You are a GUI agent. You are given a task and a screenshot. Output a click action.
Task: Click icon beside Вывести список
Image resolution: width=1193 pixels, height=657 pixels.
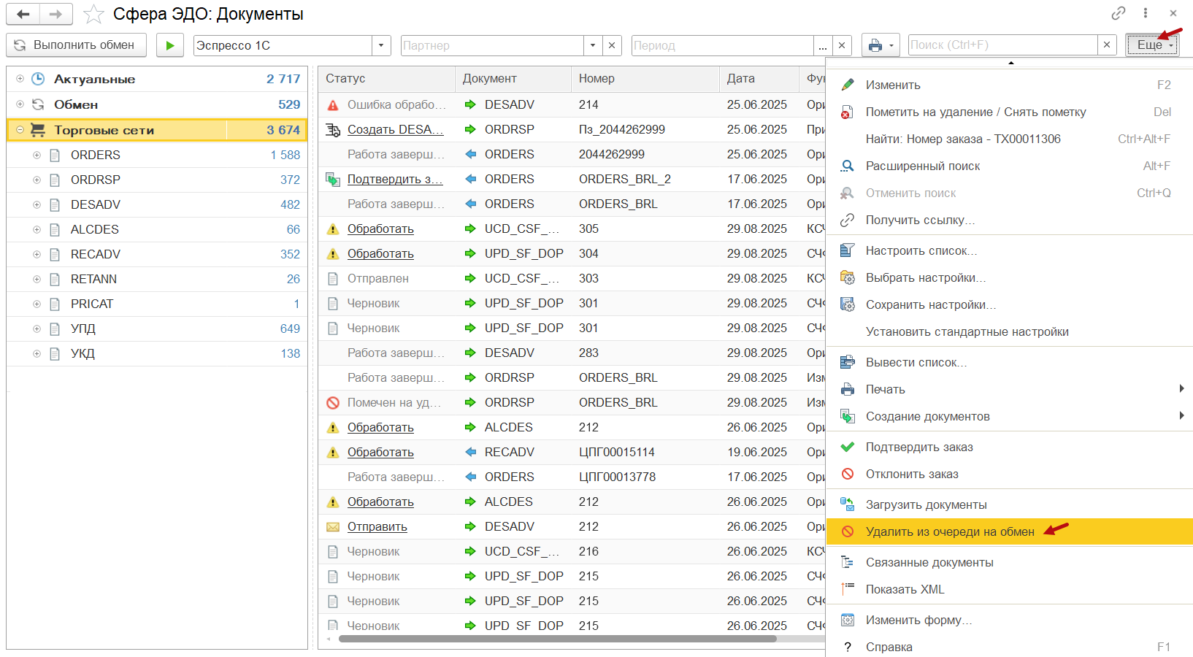847,362
